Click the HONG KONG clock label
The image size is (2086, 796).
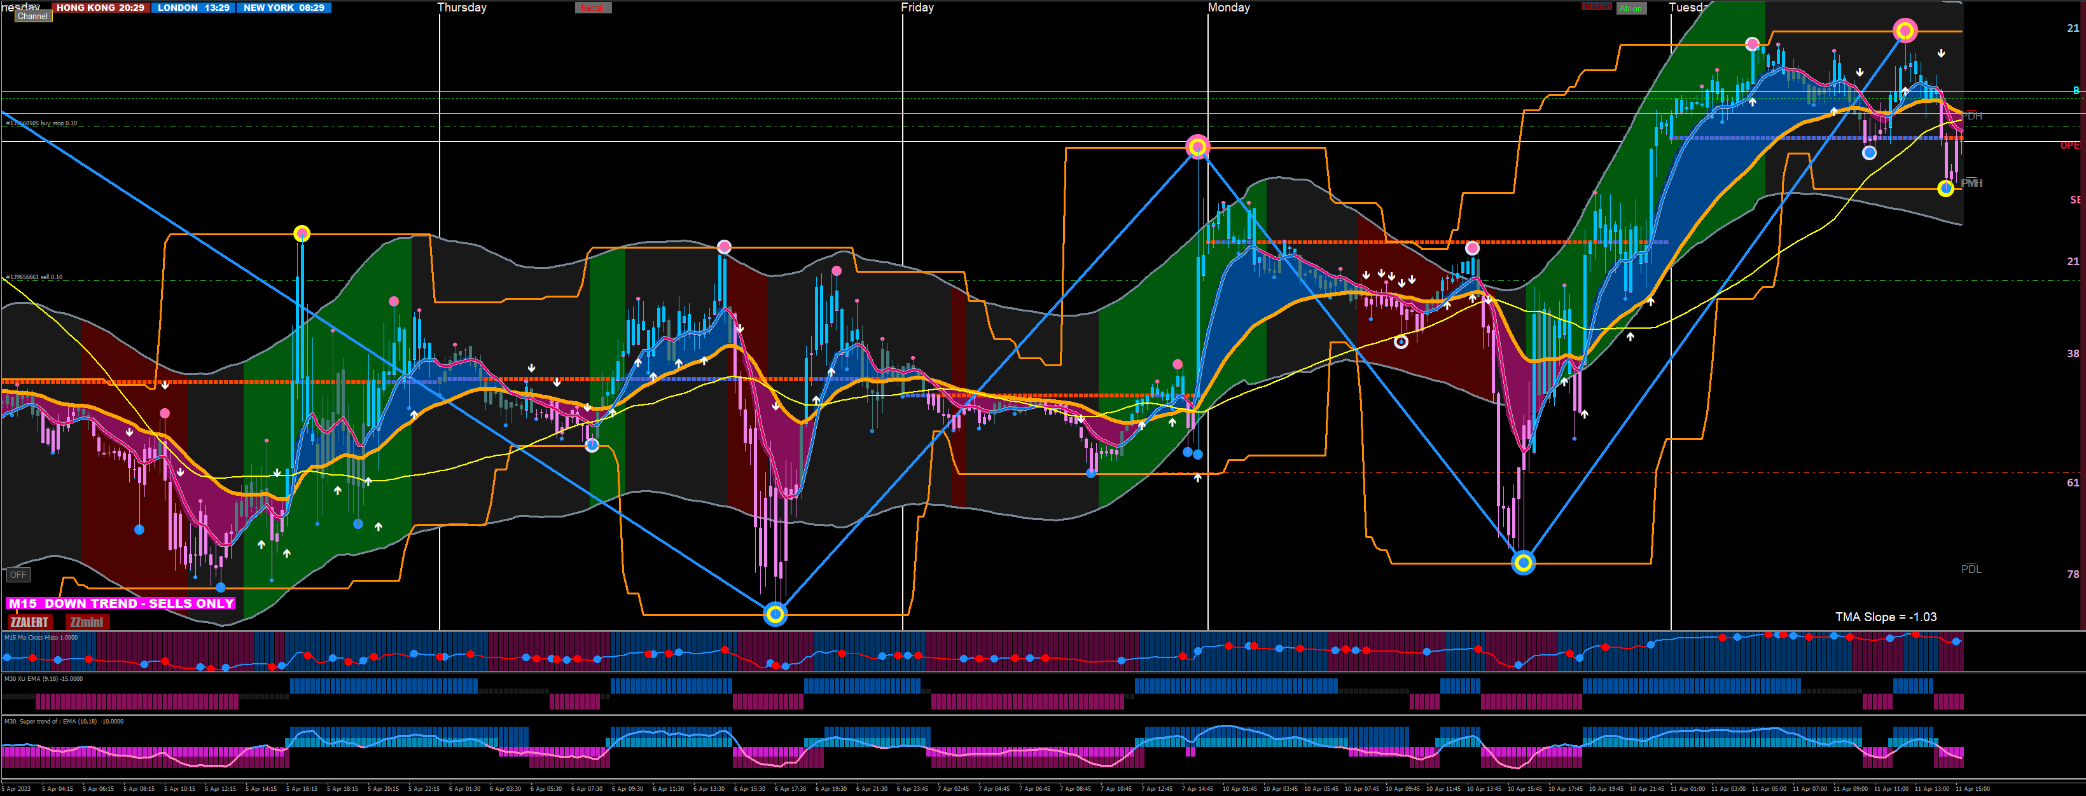tap(101, 7)
